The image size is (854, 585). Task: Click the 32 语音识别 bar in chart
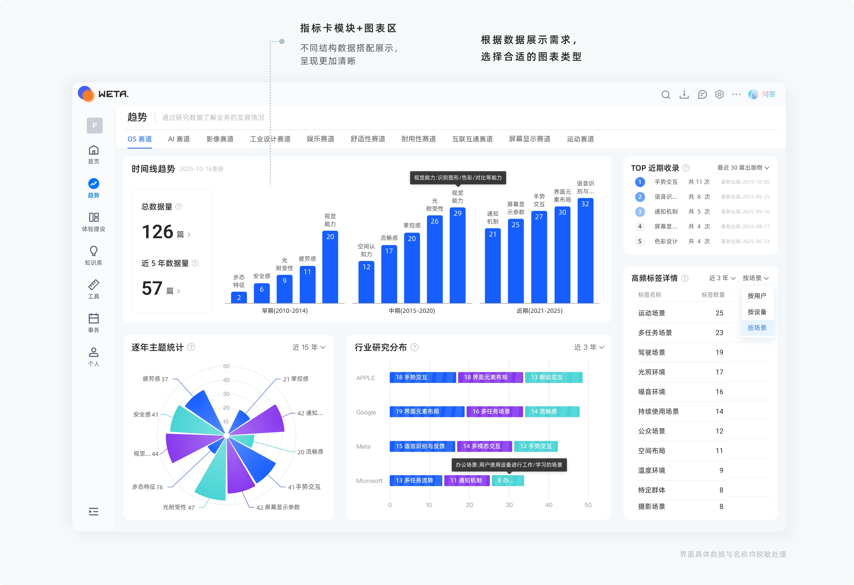(585, 251)
